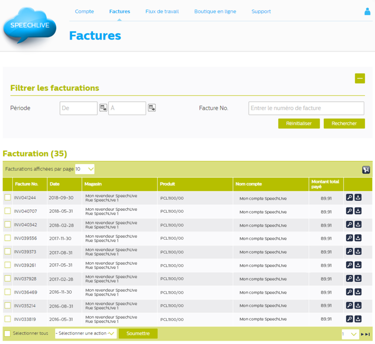This screenshot has height=344, width=375.
Task: Open the Compte menu
Action: [84, 12]
